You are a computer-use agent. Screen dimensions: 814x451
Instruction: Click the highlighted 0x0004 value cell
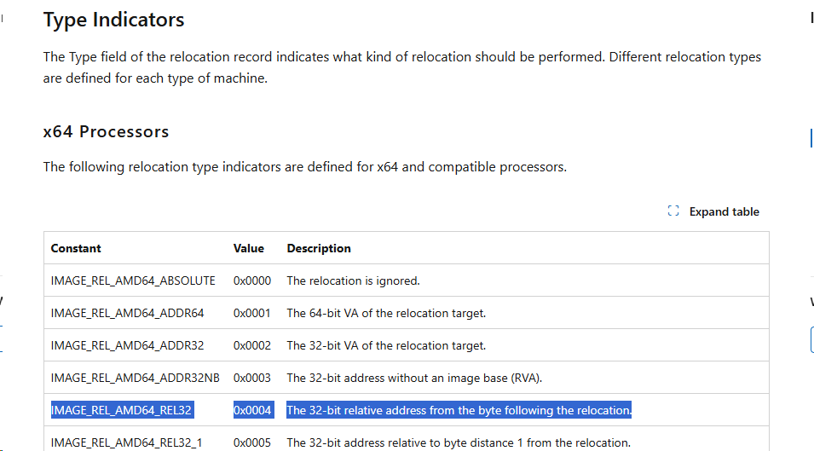pos(252,410)
